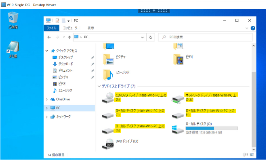Switch to details view icon
Viewport: 267px width, 160px height.
pyautogui.click(x=246, y=155)
